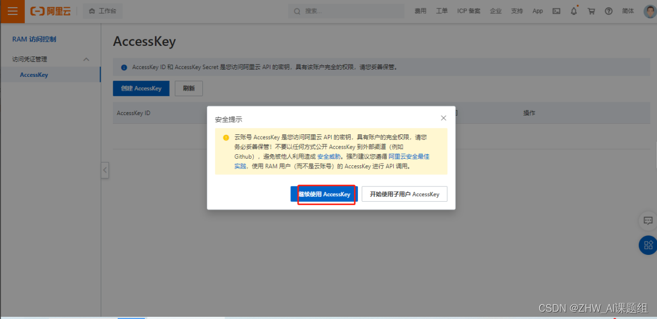Open the help question mark icon
657x319 pixels.
[x=609, y=11]
